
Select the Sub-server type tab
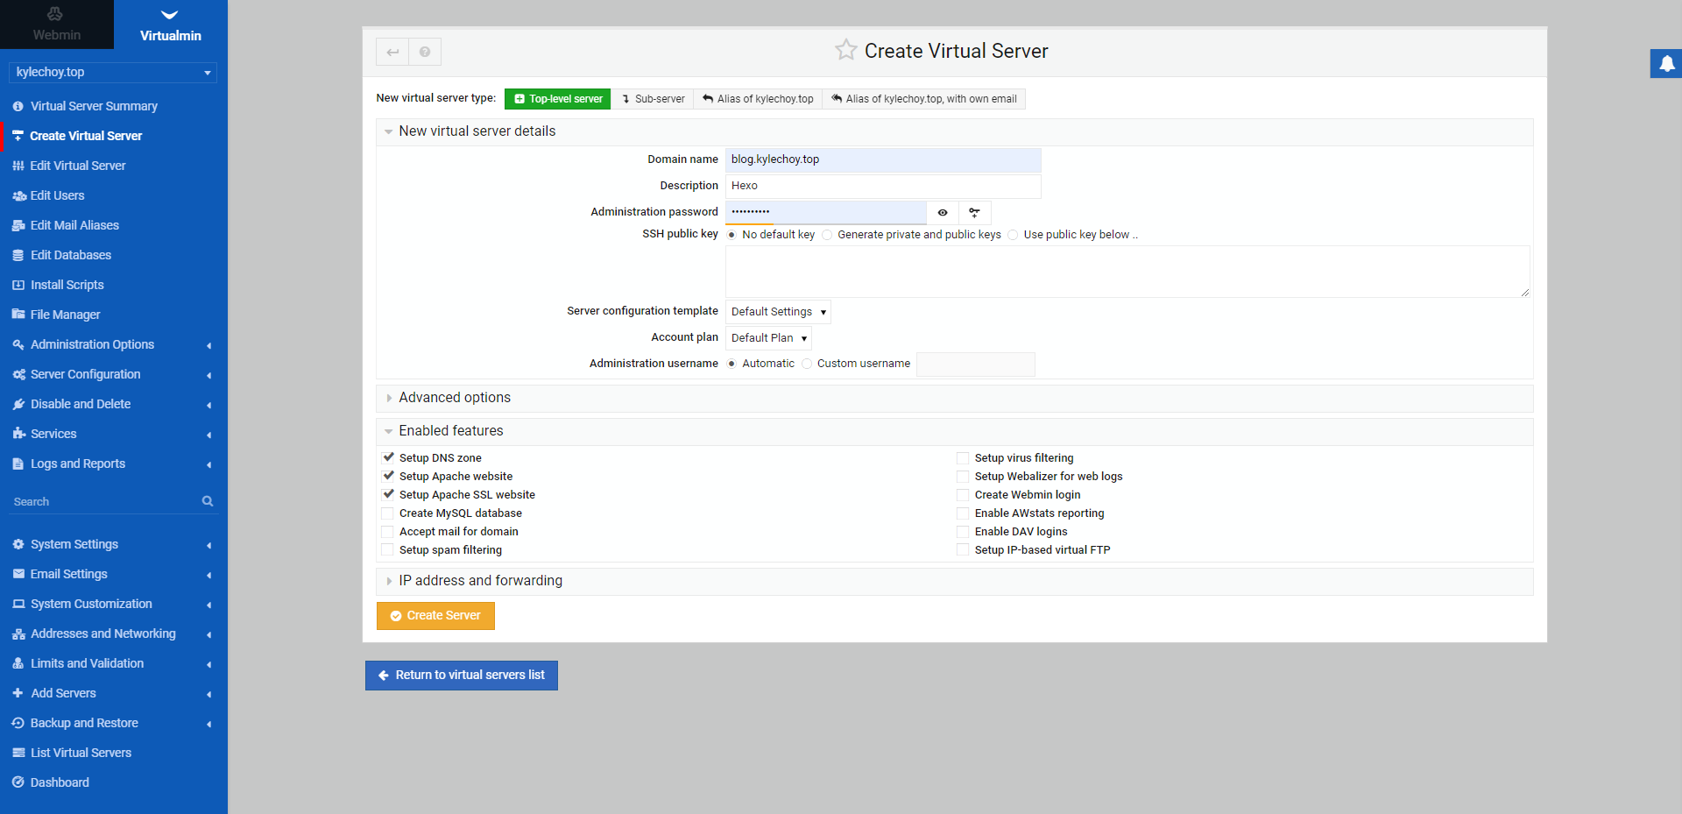[653, 99]
